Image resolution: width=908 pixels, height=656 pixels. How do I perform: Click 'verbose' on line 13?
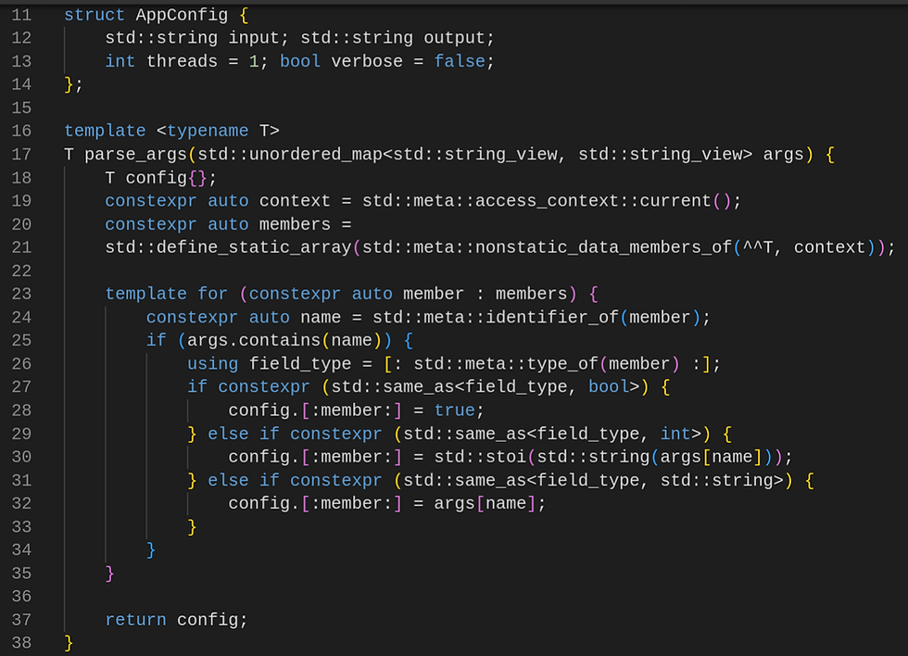pyautogui.click(x=367, y=61)
